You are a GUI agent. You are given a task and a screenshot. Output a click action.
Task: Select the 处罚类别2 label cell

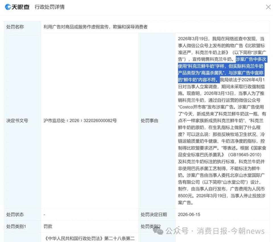tap(157, 226)
